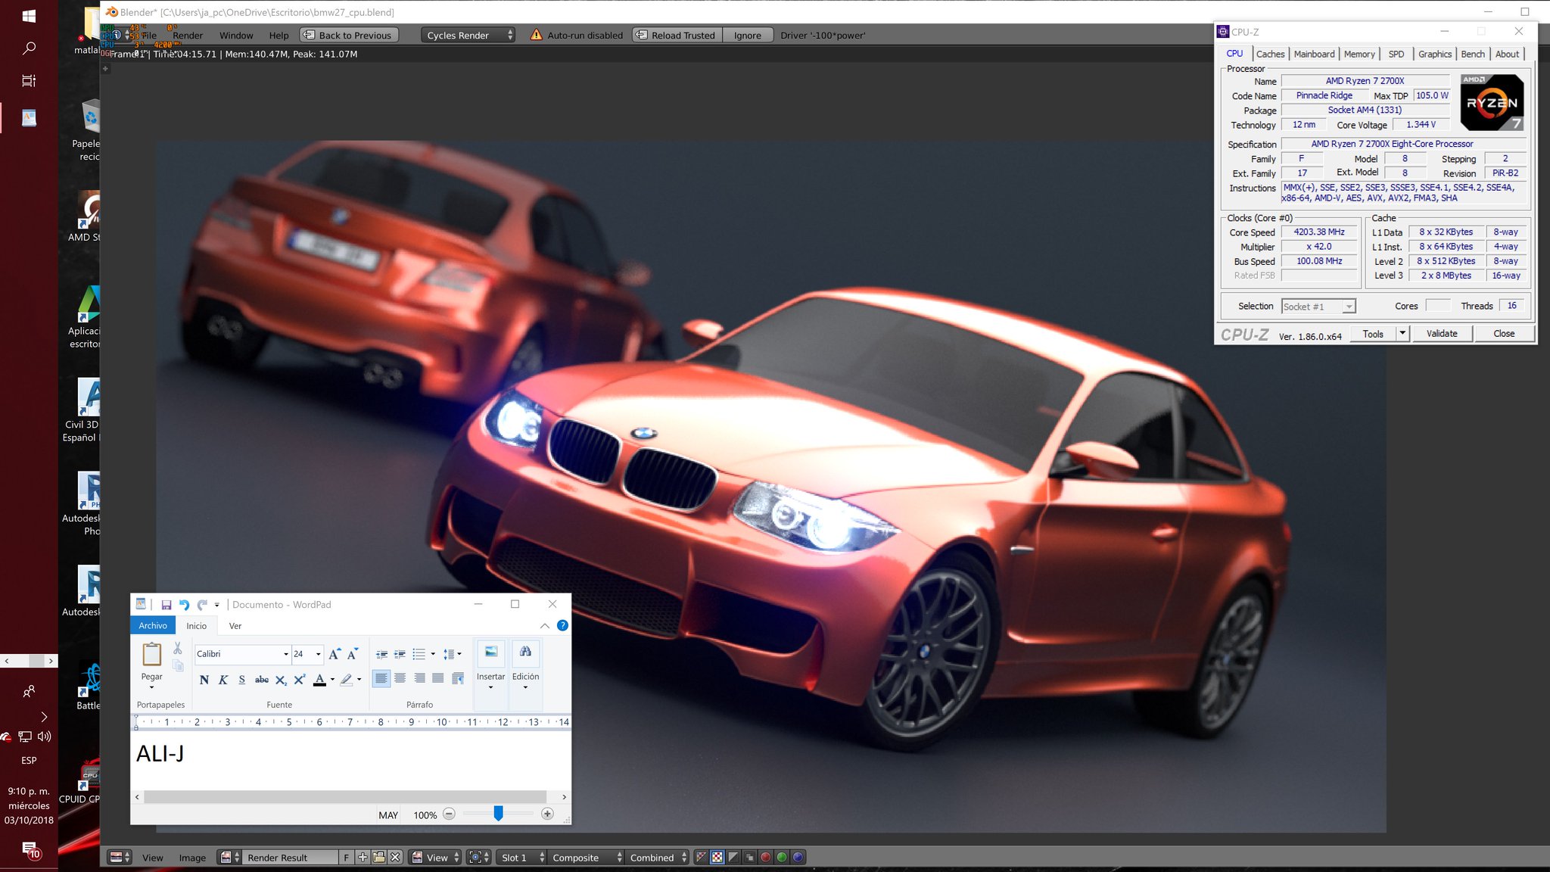Open Mainboard tab in CPU-Z

pyautogui.click(x=1314, y=54)
